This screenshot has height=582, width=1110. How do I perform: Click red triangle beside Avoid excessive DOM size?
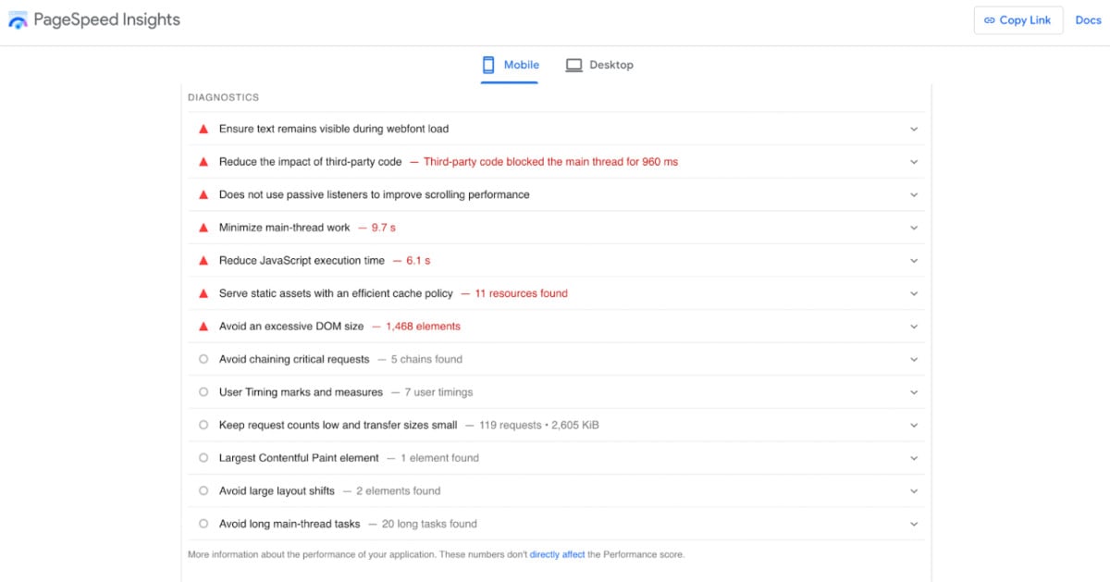(203, 327)
